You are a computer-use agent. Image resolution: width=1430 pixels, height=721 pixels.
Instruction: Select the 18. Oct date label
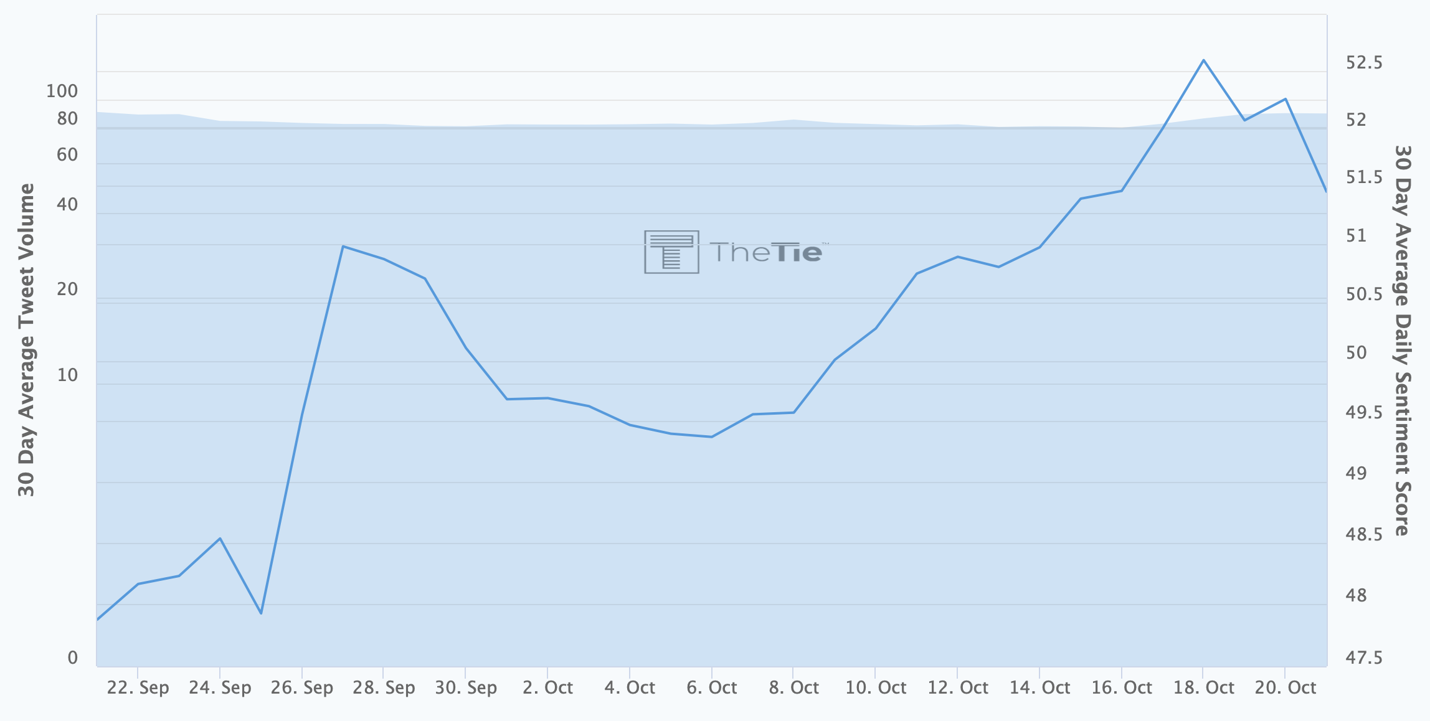click(1203, 687)
